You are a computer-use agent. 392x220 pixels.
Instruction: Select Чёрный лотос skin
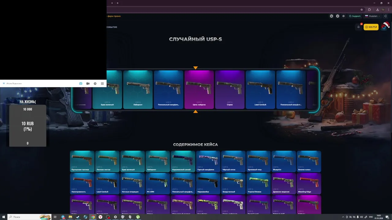(233, 161)
